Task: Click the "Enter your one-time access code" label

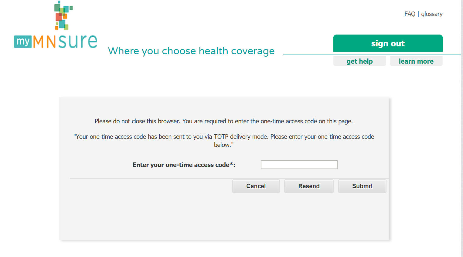Action: [x=184, y=165]
